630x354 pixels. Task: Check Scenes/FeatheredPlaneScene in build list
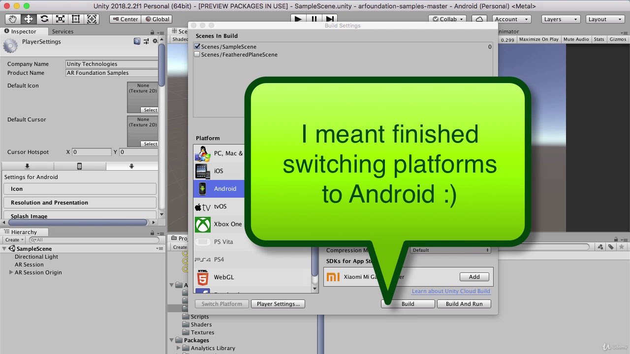point(197,55)
